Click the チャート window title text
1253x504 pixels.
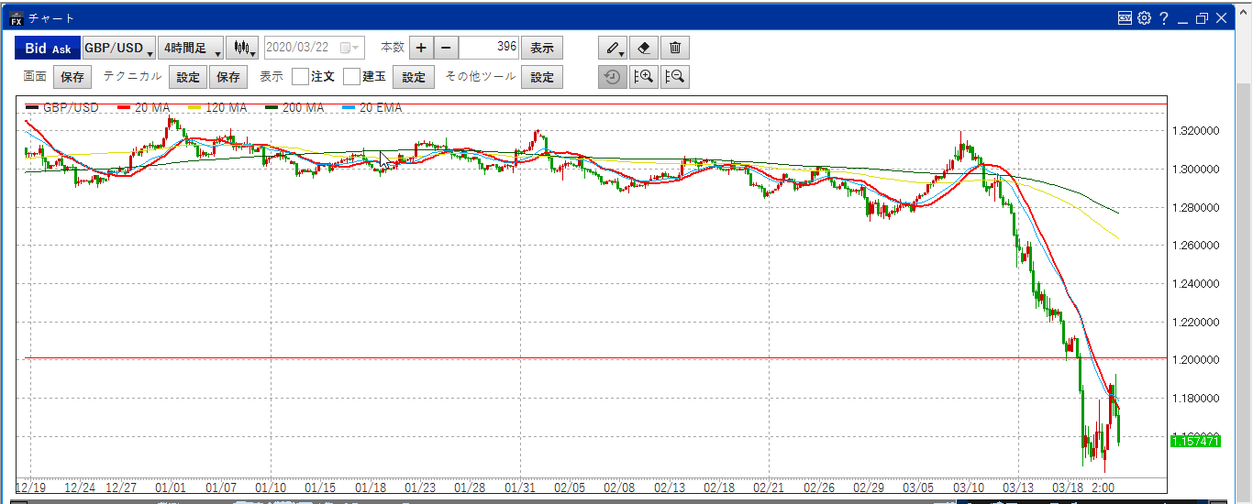click(x=51, y=18)
